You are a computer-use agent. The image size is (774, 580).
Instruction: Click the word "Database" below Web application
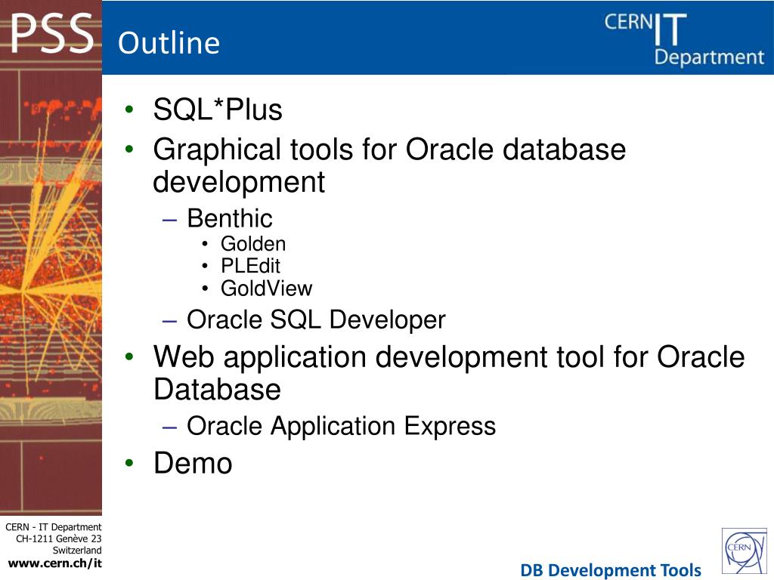pyautogui.click(x=217, y=389)
